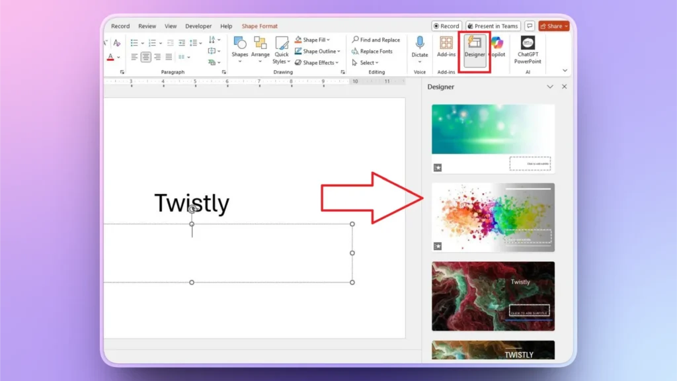Click the Replace Fonts icon
The width and height of the screenshot is (677, 381).
coord(374,51)
